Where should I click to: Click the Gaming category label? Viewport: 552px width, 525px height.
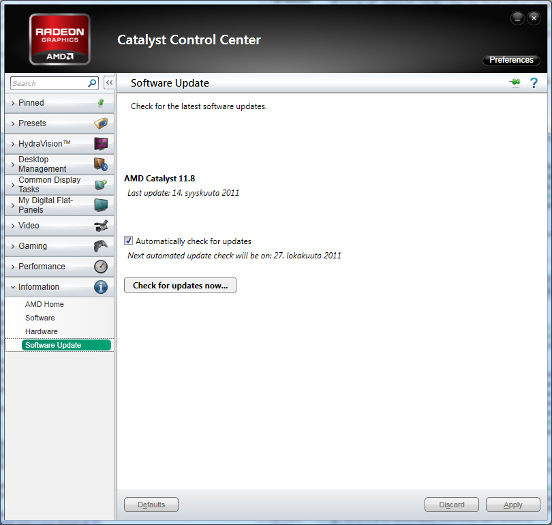pos(33,245)
